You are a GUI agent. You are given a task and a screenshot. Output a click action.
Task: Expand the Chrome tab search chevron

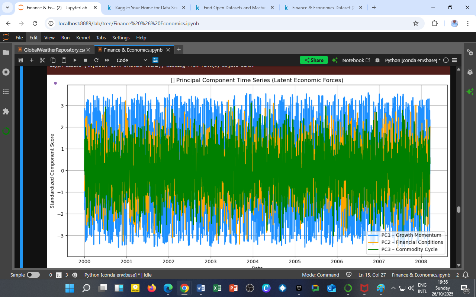point(7,7)
